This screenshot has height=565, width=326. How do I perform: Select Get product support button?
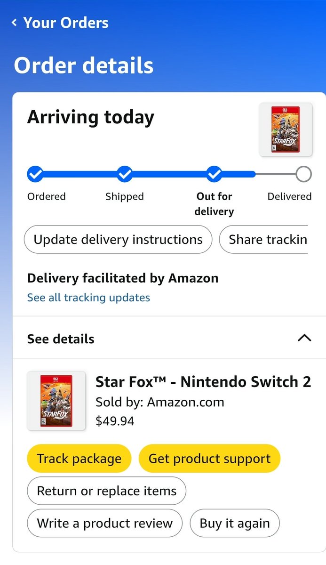(209, 459)
